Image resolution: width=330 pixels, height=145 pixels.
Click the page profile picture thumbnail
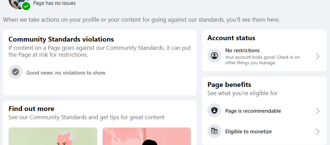click(x=18, y=4)
